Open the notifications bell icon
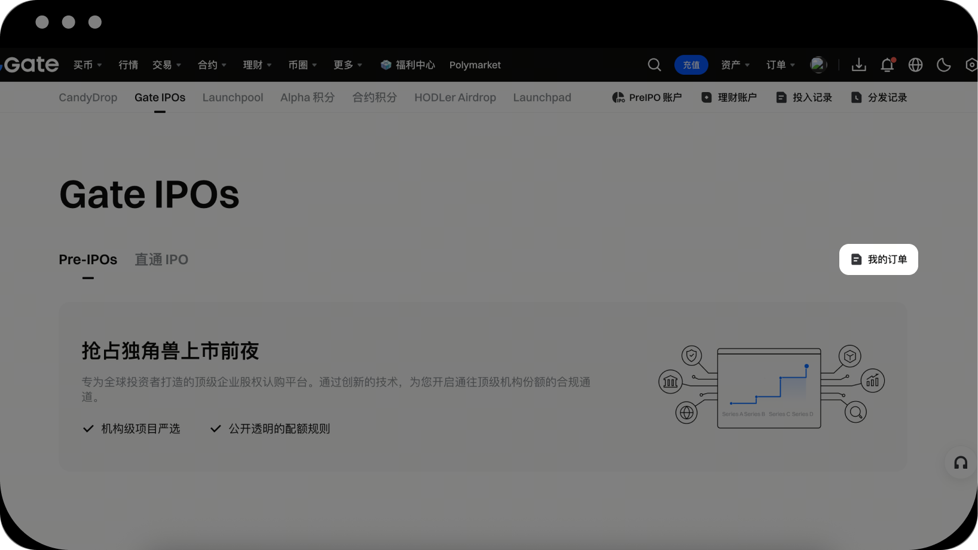The image size is (978, 550). coord(888,65)
